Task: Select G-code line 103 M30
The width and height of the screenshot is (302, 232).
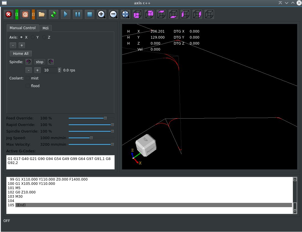Action: tap(149, 197)
